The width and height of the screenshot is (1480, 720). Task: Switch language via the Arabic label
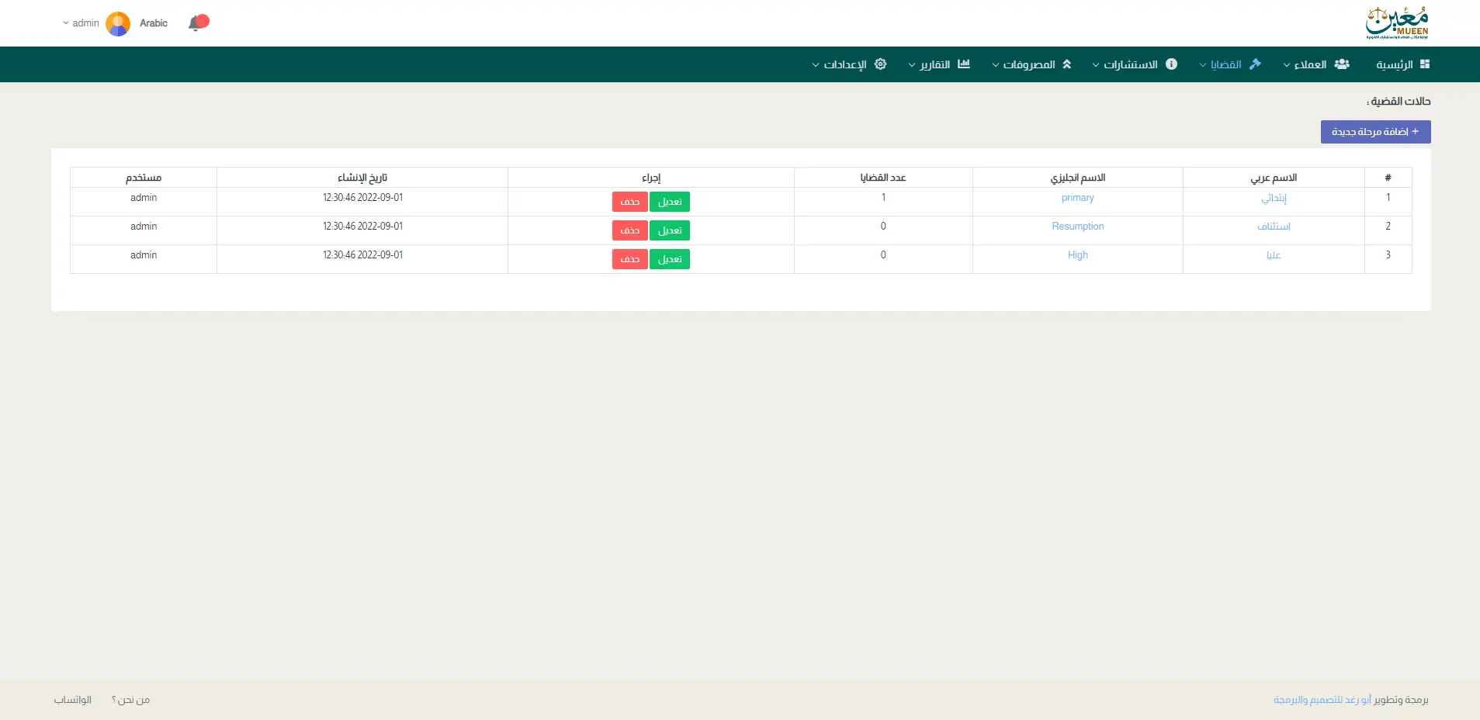point(154,23)
